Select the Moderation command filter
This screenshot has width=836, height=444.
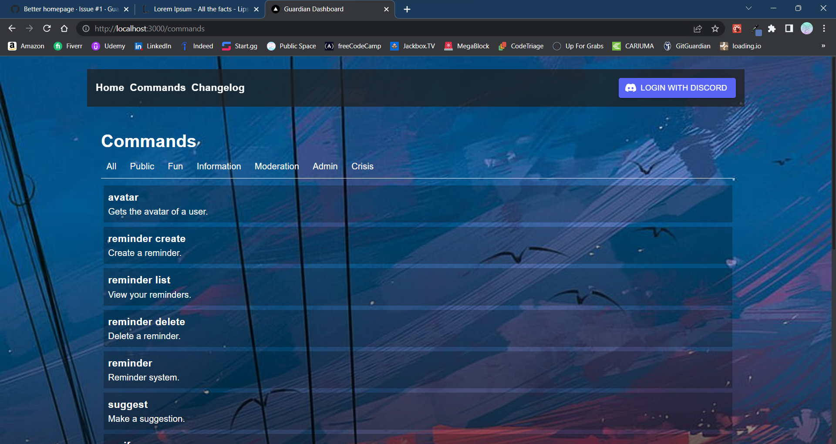[x=276, y=166]
